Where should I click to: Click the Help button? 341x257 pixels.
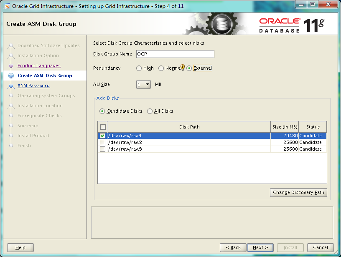point(20,247)
